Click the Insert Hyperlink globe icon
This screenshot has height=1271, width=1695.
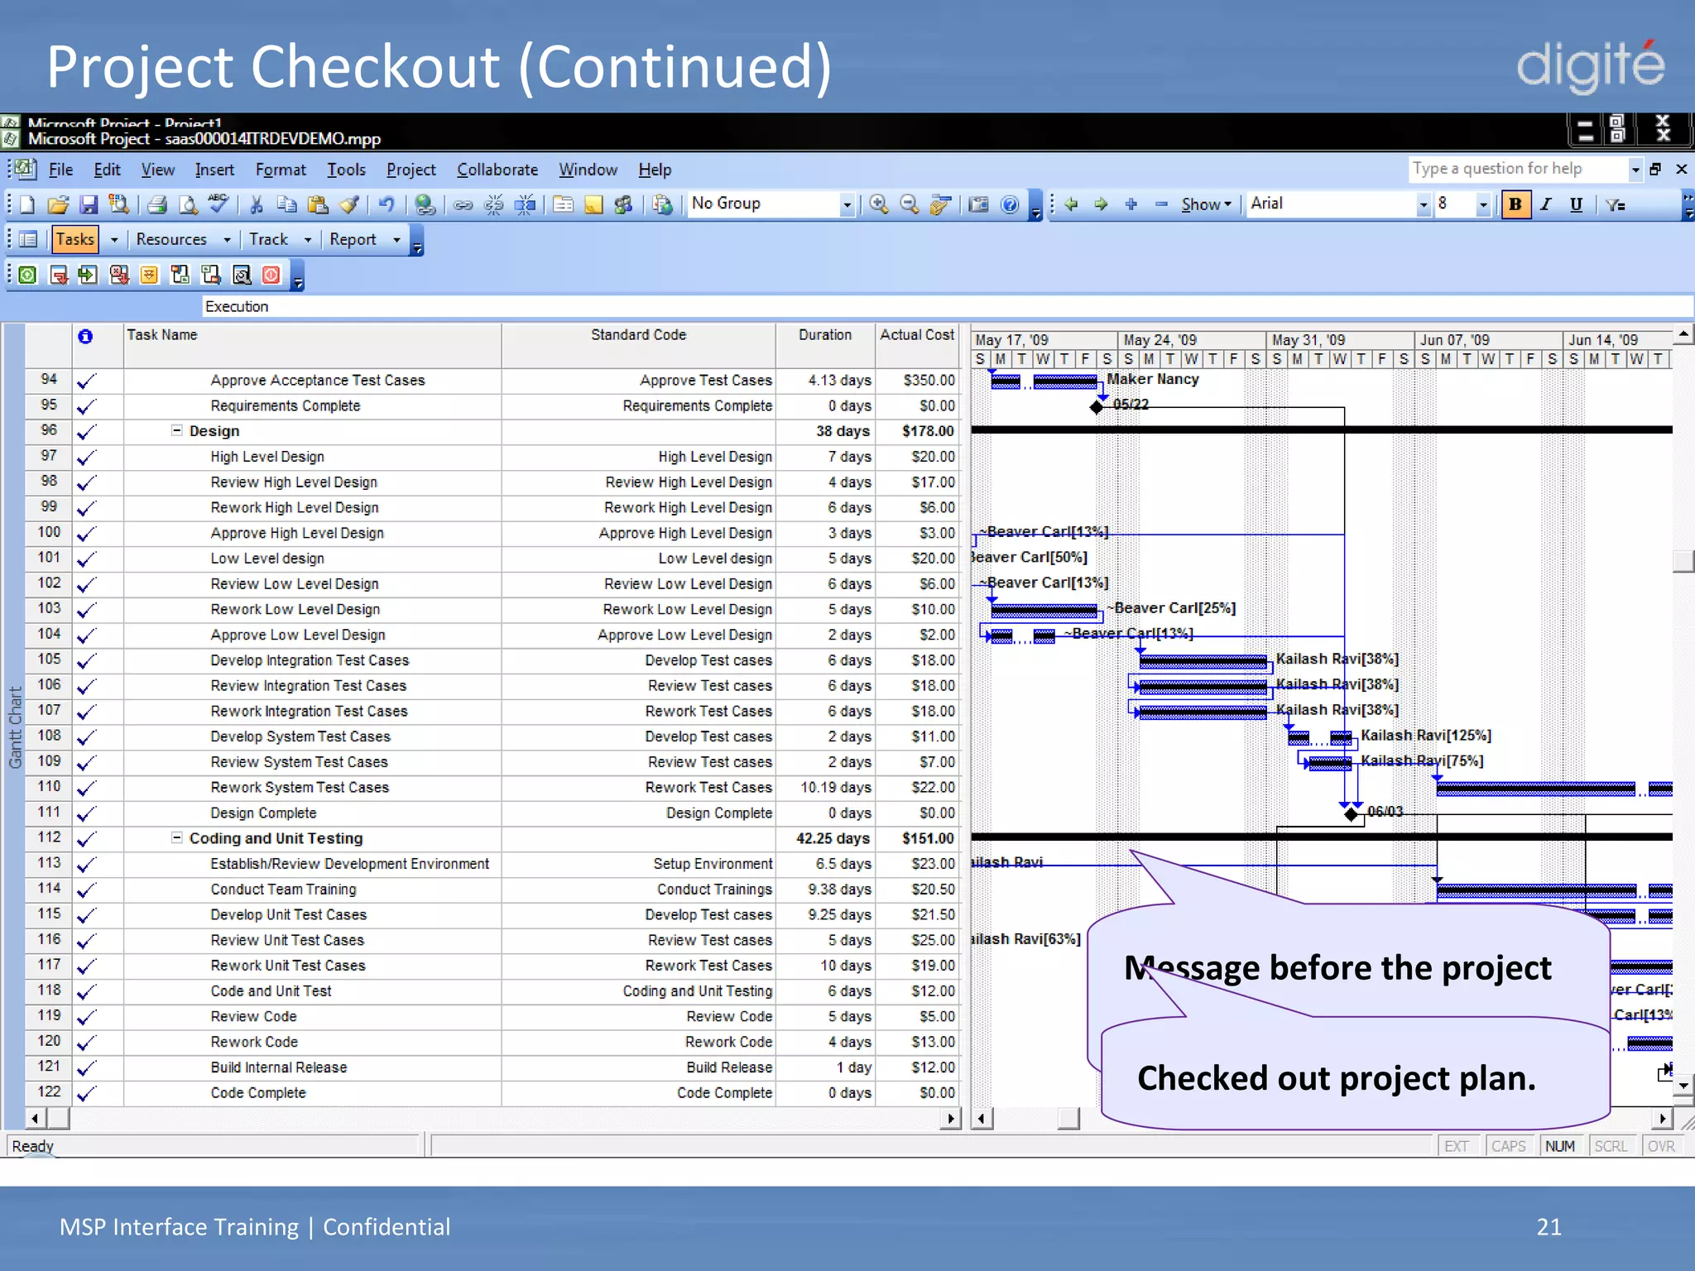pos(425,204)
